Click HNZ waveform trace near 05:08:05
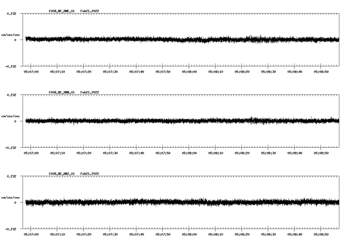This screenshot has height=244, width=358. 202,202
